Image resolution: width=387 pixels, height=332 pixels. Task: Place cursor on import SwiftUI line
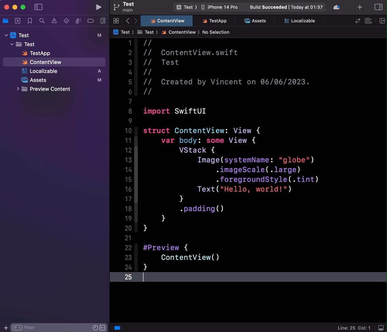point(175,111)
